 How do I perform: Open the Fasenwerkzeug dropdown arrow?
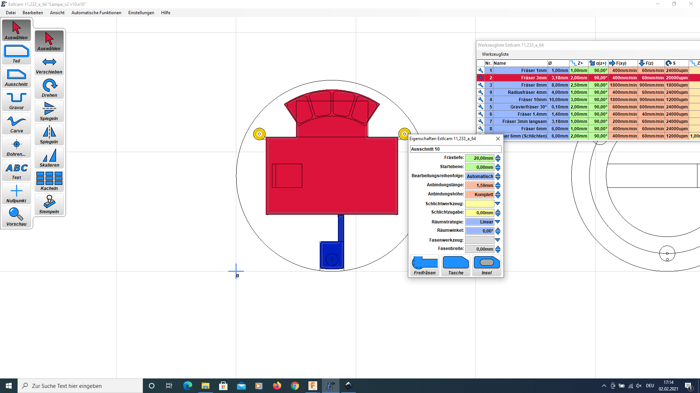click(x=498, y=240)
